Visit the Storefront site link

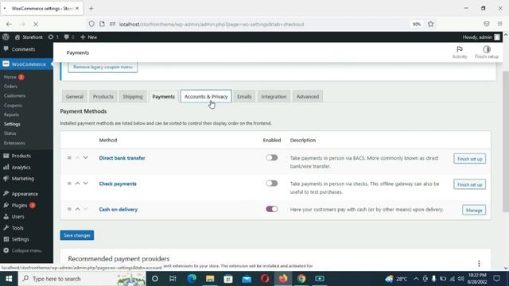pyautogui.click(x=29, y=37)
